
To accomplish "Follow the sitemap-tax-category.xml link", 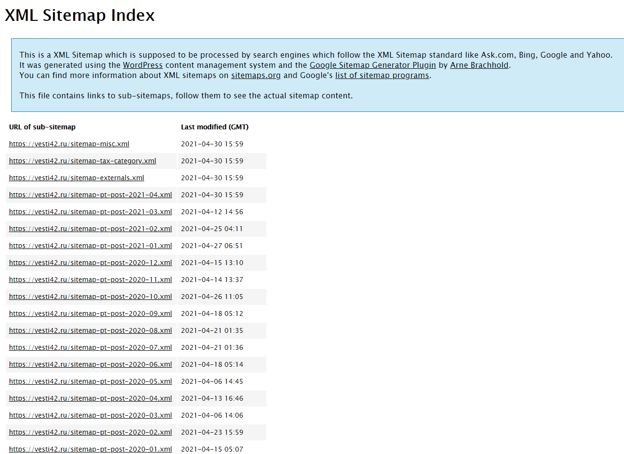I will pos(82,161).
